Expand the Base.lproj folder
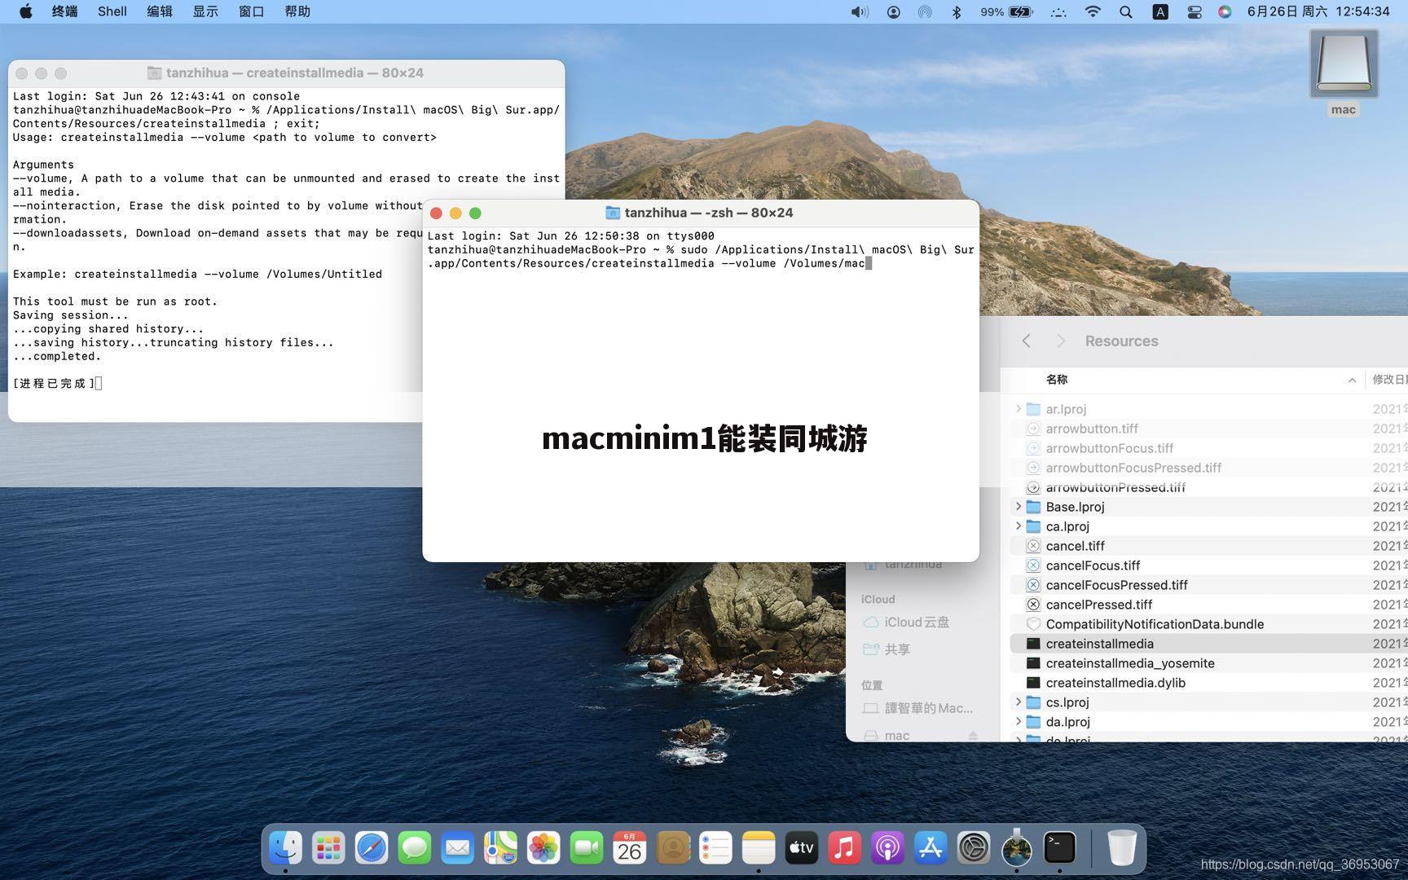Screen dimensions: 1408x880 (x=1018, y=507)
